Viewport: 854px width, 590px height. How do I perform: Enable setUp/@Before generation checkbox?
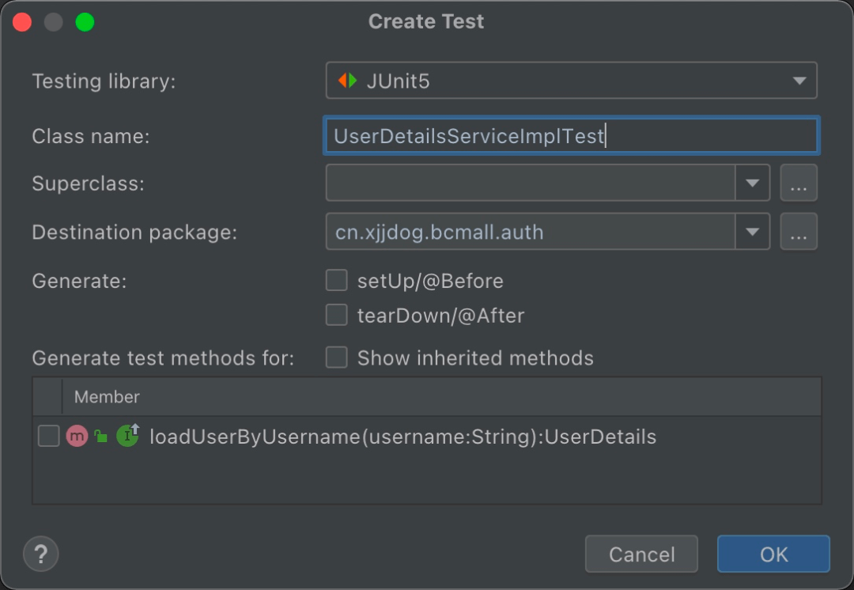point(337,281)
